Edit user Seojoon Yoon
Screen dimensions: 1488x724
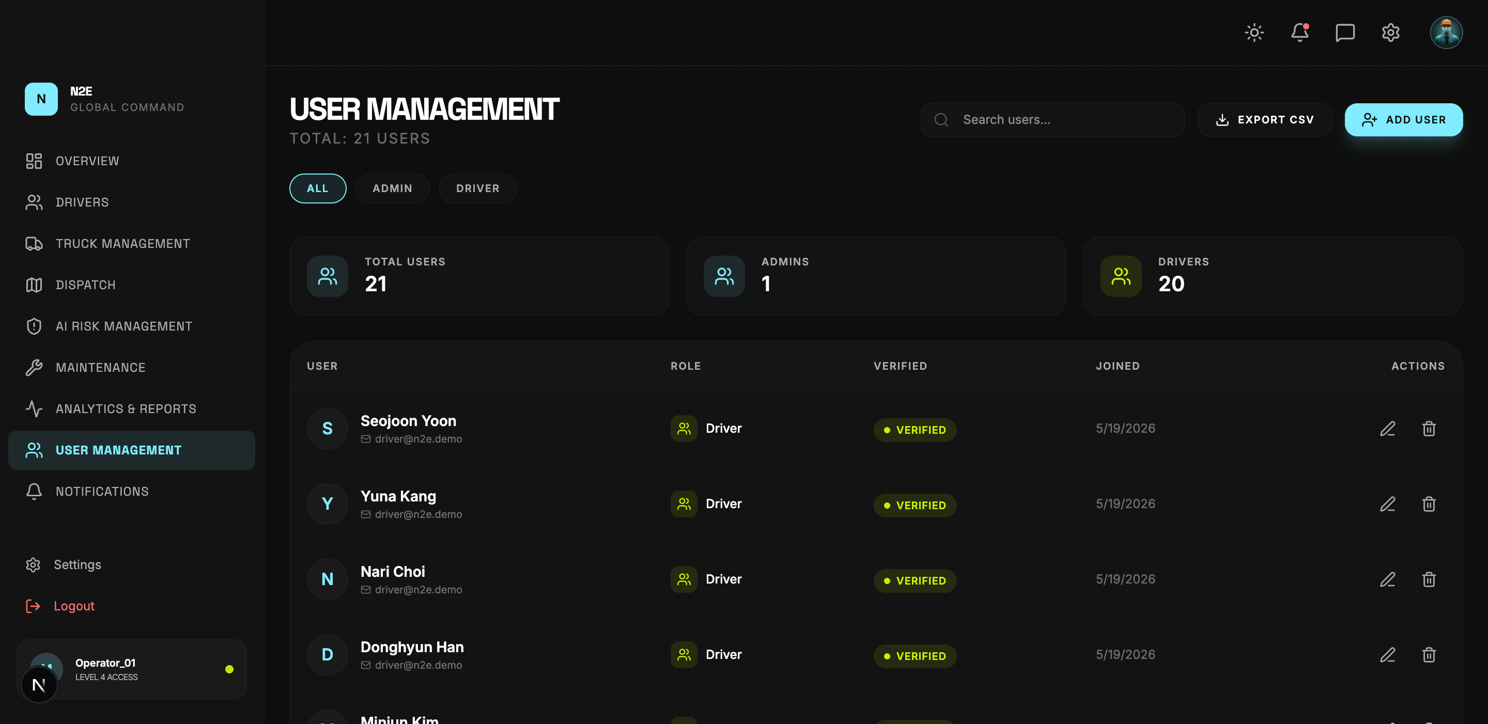[x=1387, y=429]
